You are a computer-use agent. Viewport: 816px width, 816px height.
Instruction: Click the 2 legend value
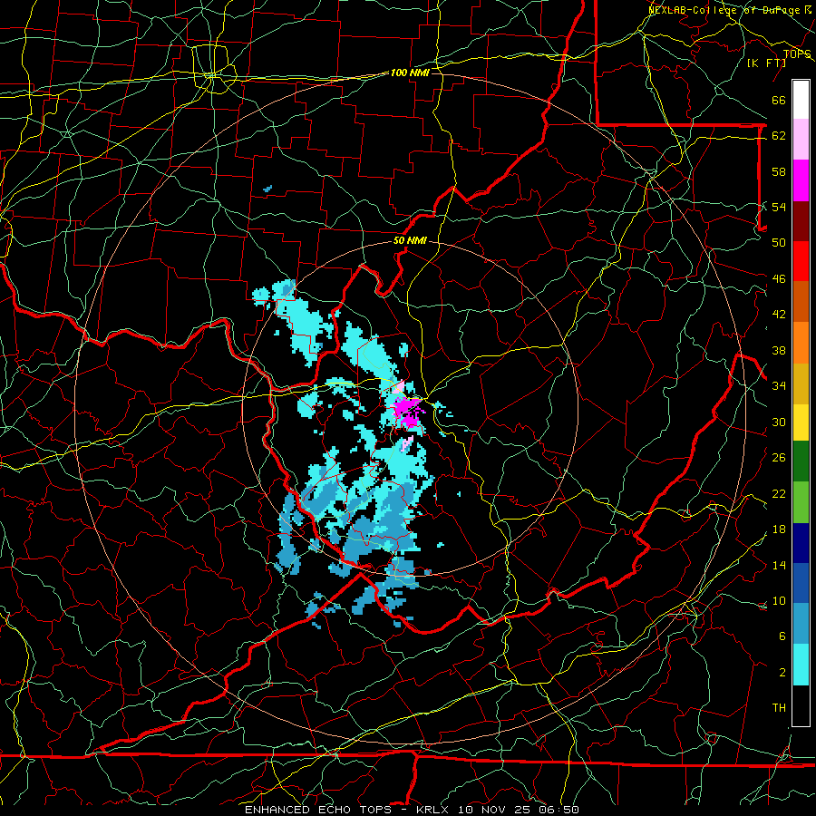click(782, 673)
